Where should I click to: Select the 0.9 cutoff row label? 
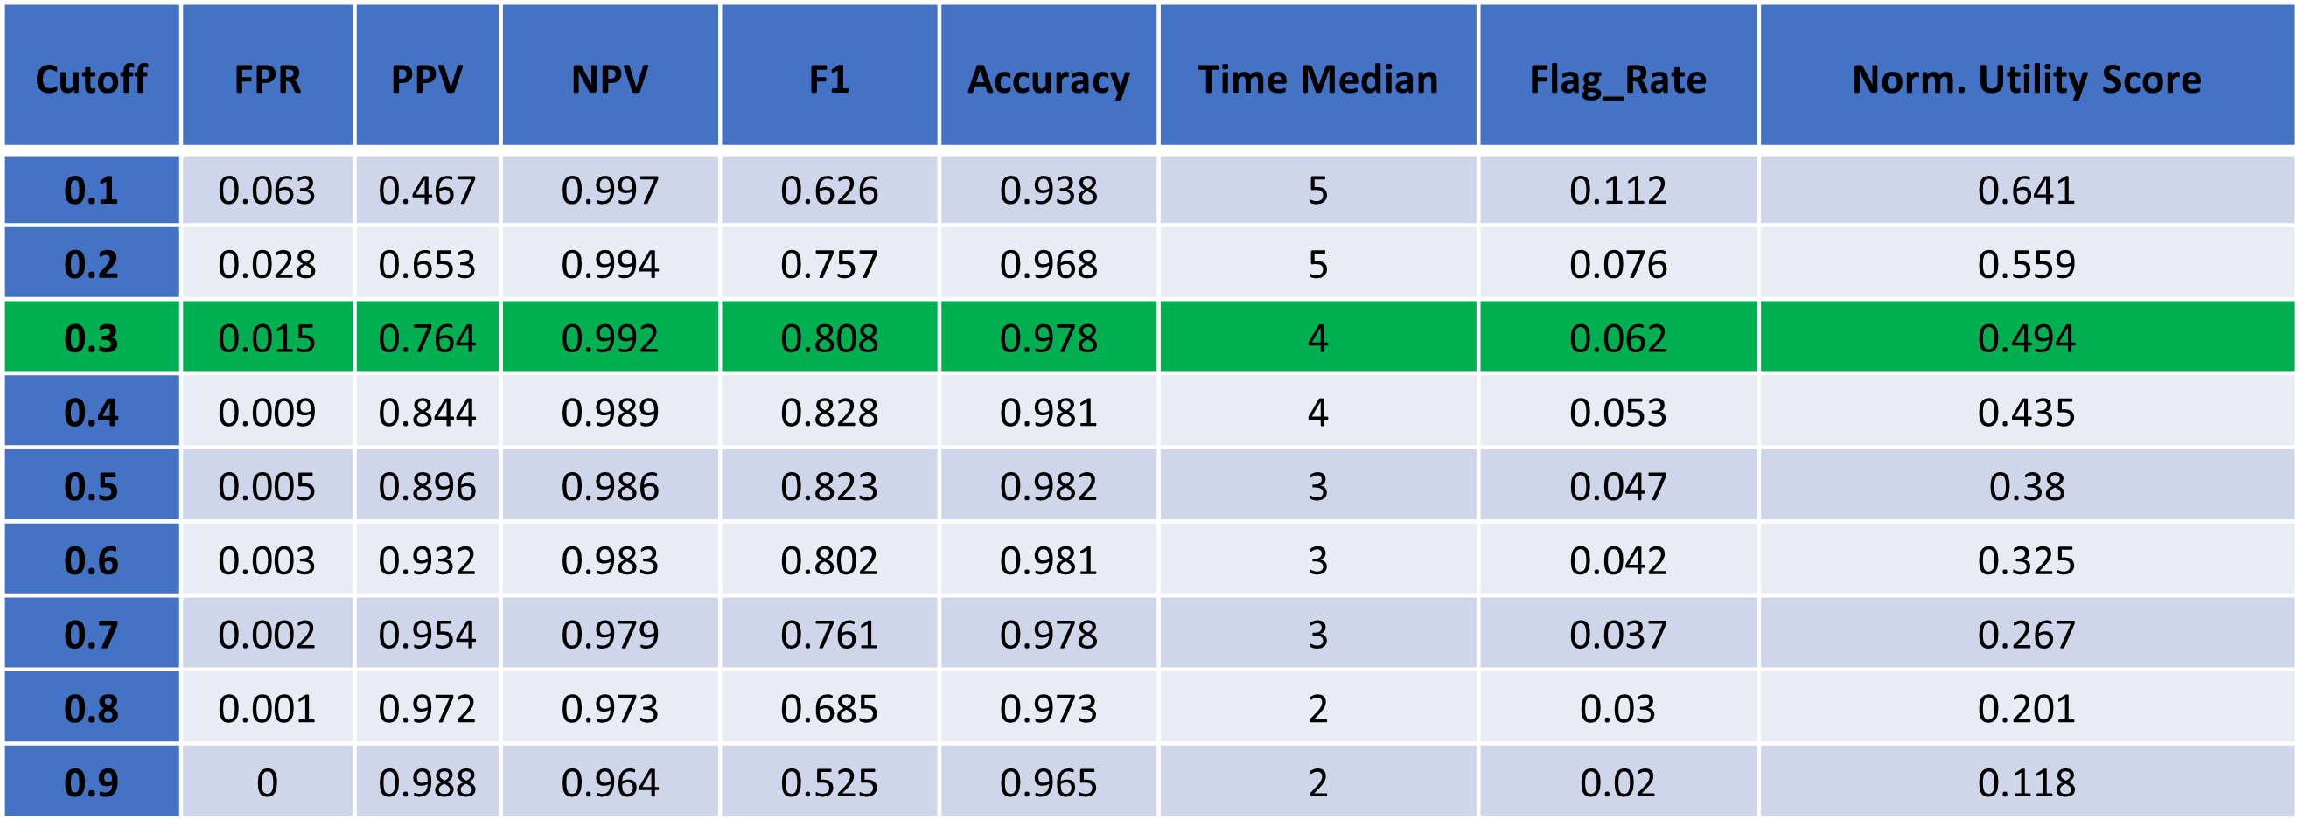tap(91, 782)
